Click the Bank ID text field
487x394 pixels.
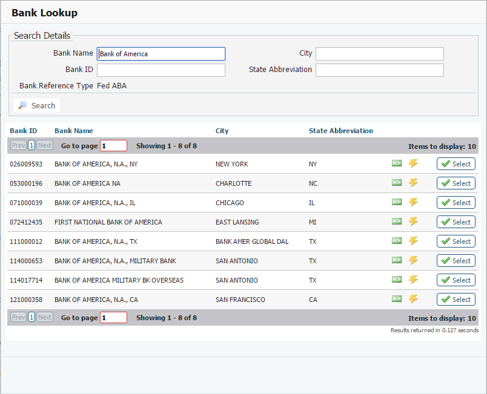pos(161,70)
